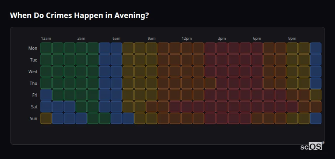The height and width of the screenshot is (159, 335).
Task: Select the Monday 9pm yellow cell
Action: pyautogui.click(x=292, y=48)
